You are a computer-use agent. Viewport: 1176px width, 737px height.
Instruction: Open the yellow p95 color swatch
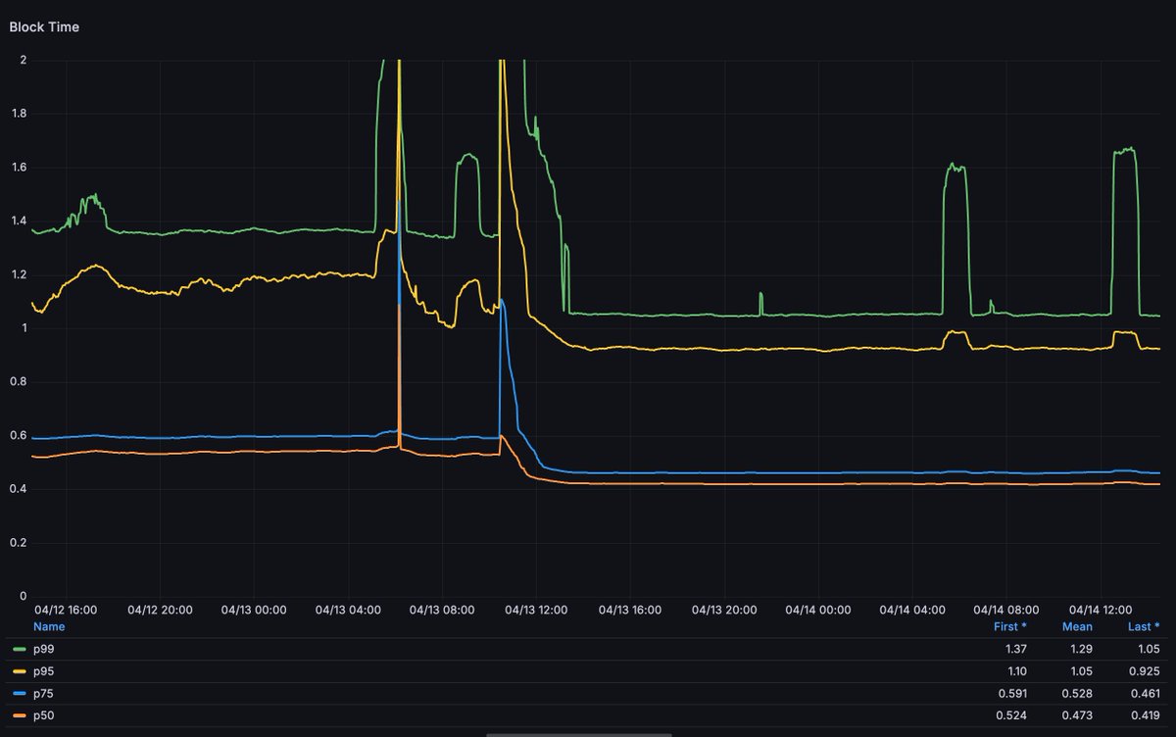click(20, 672)
